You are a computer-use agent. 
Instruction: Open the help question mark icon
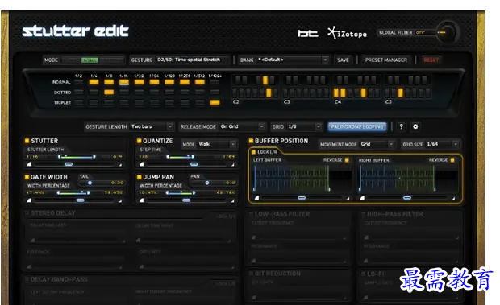coord(401,126)
